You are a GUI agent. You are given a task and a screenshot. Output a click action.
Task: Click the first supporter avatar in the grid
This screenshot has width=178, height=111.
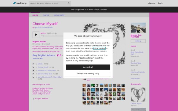pyautogui.click(x=84, y=86)
